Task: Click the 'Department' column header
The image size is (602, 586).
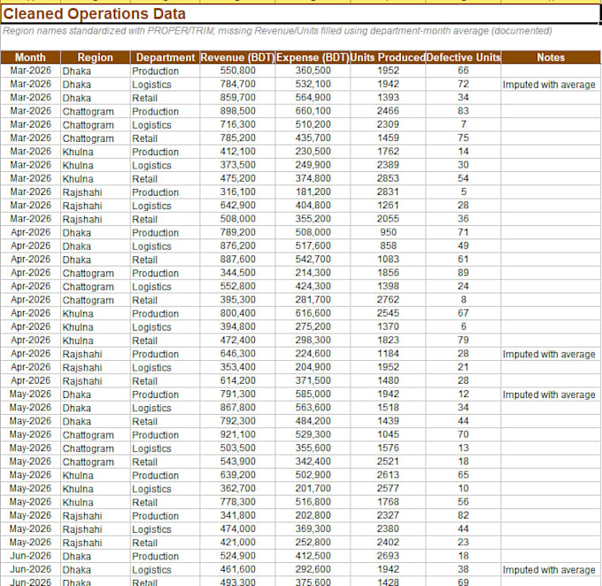Action: tap(165, 58)
